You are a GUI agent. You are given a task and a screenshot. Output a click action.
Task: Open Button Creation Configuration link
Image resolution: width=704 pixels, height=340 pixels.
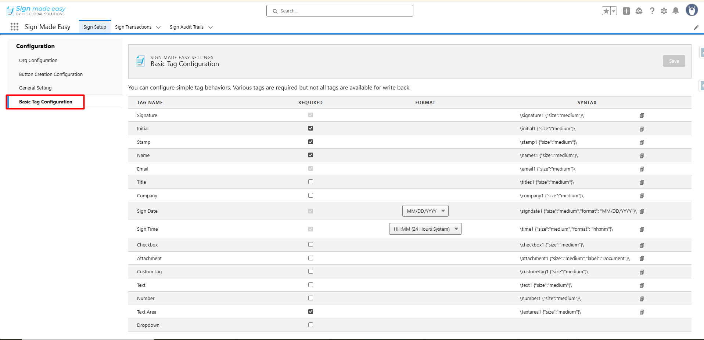(51, 74)
